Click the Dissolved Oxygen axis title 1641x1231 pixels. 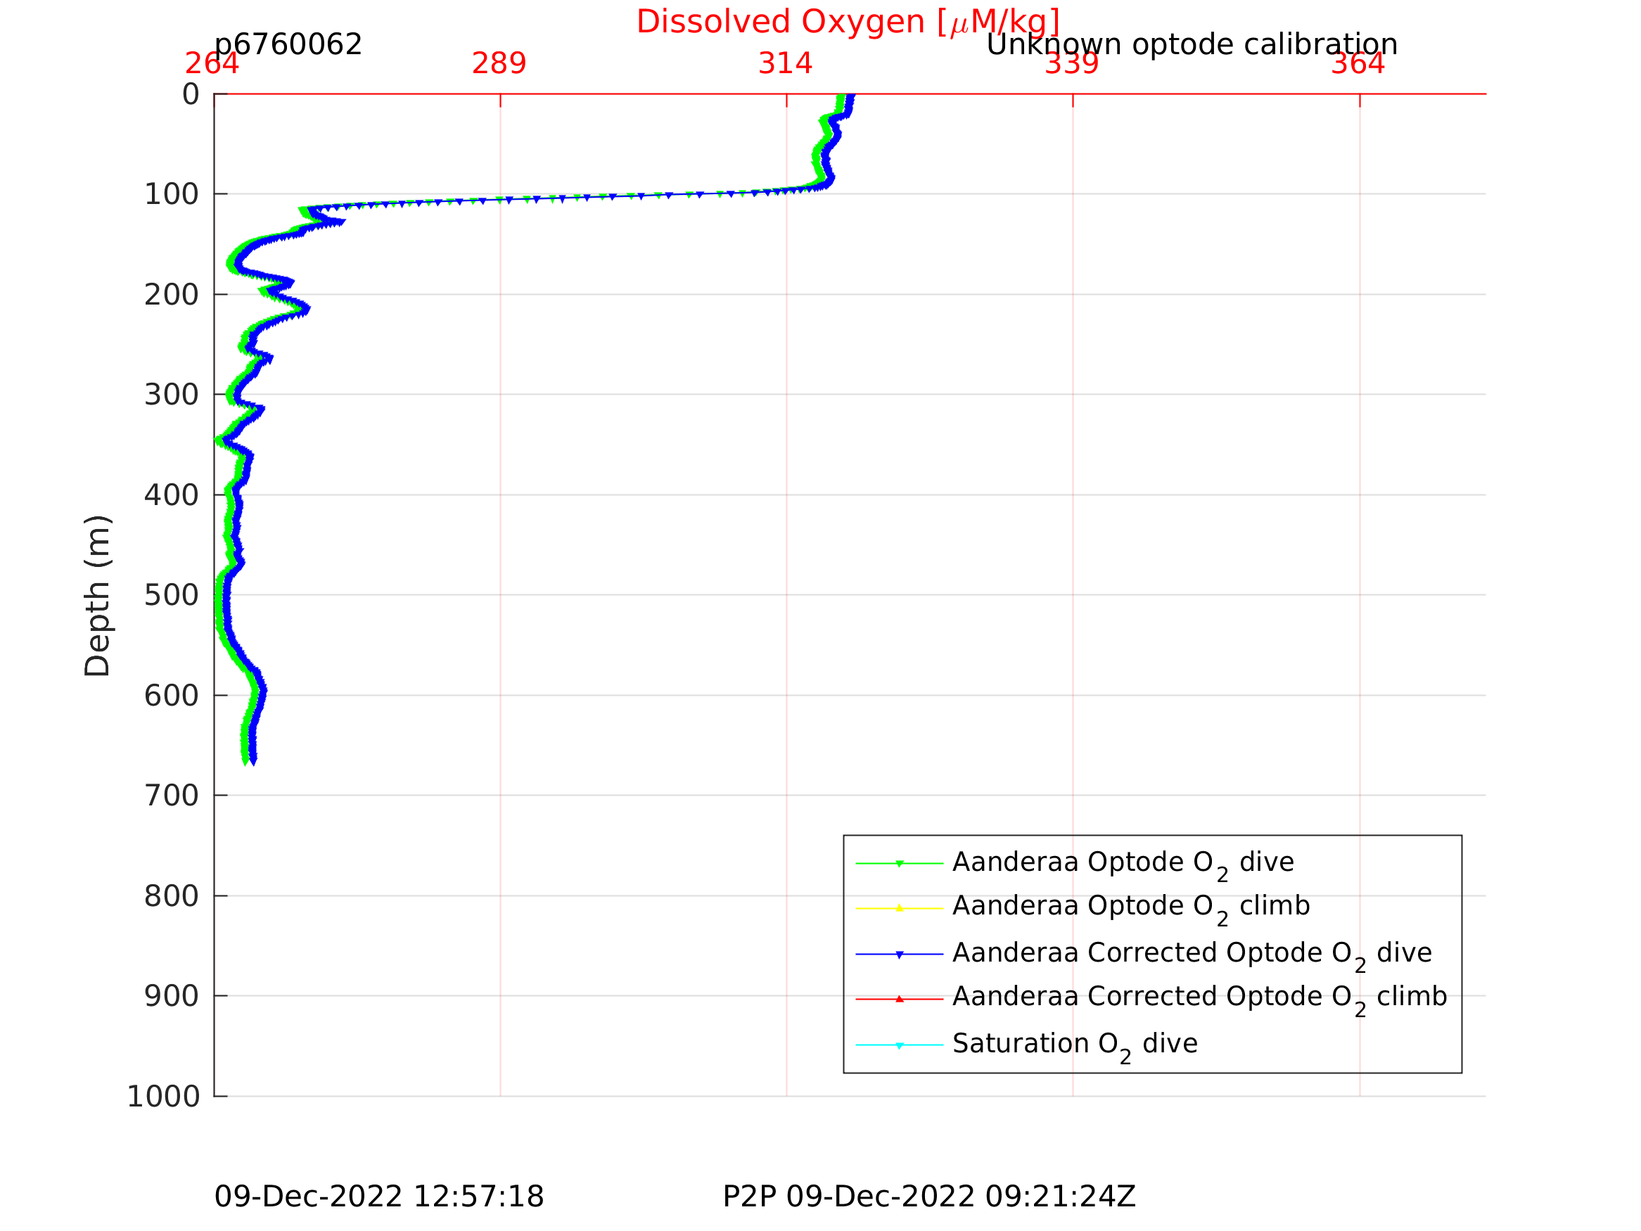(x=847, y=23)
